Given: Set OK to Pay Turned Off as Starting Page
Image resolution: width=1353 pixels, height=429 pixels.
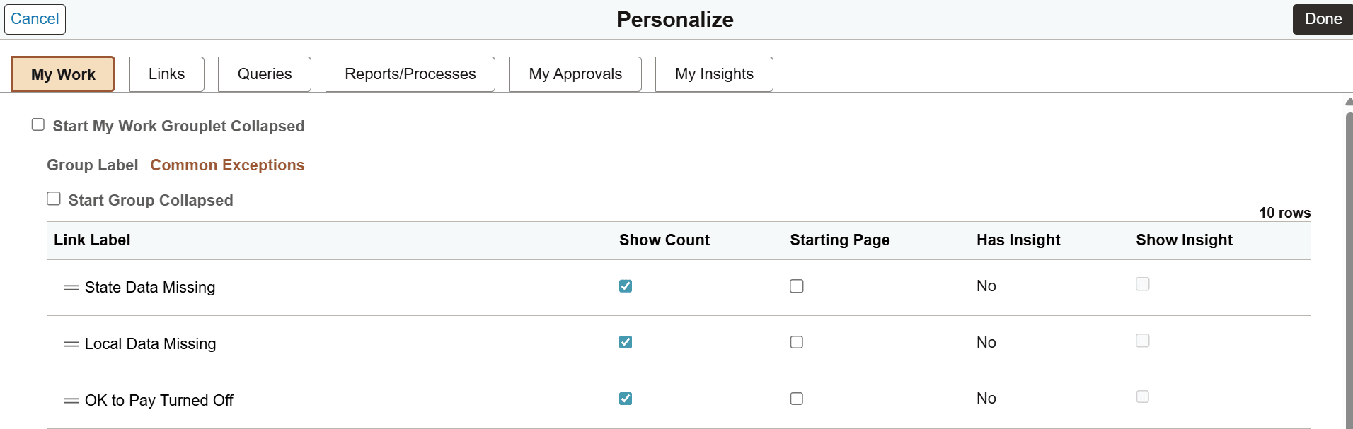Looking at the screenshot, I should (x=797, y=399).
